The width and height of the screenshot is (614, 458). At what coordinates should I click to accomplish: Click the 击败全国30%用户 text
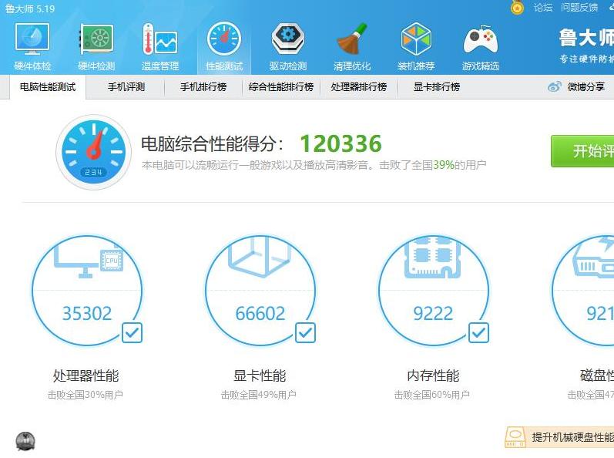86,395
